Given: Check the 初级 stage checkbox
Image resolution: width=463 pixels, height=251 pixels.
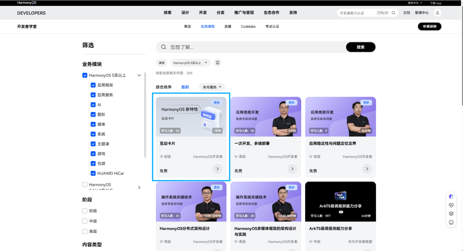Looking at the screenshot, I should pos(85,211).
